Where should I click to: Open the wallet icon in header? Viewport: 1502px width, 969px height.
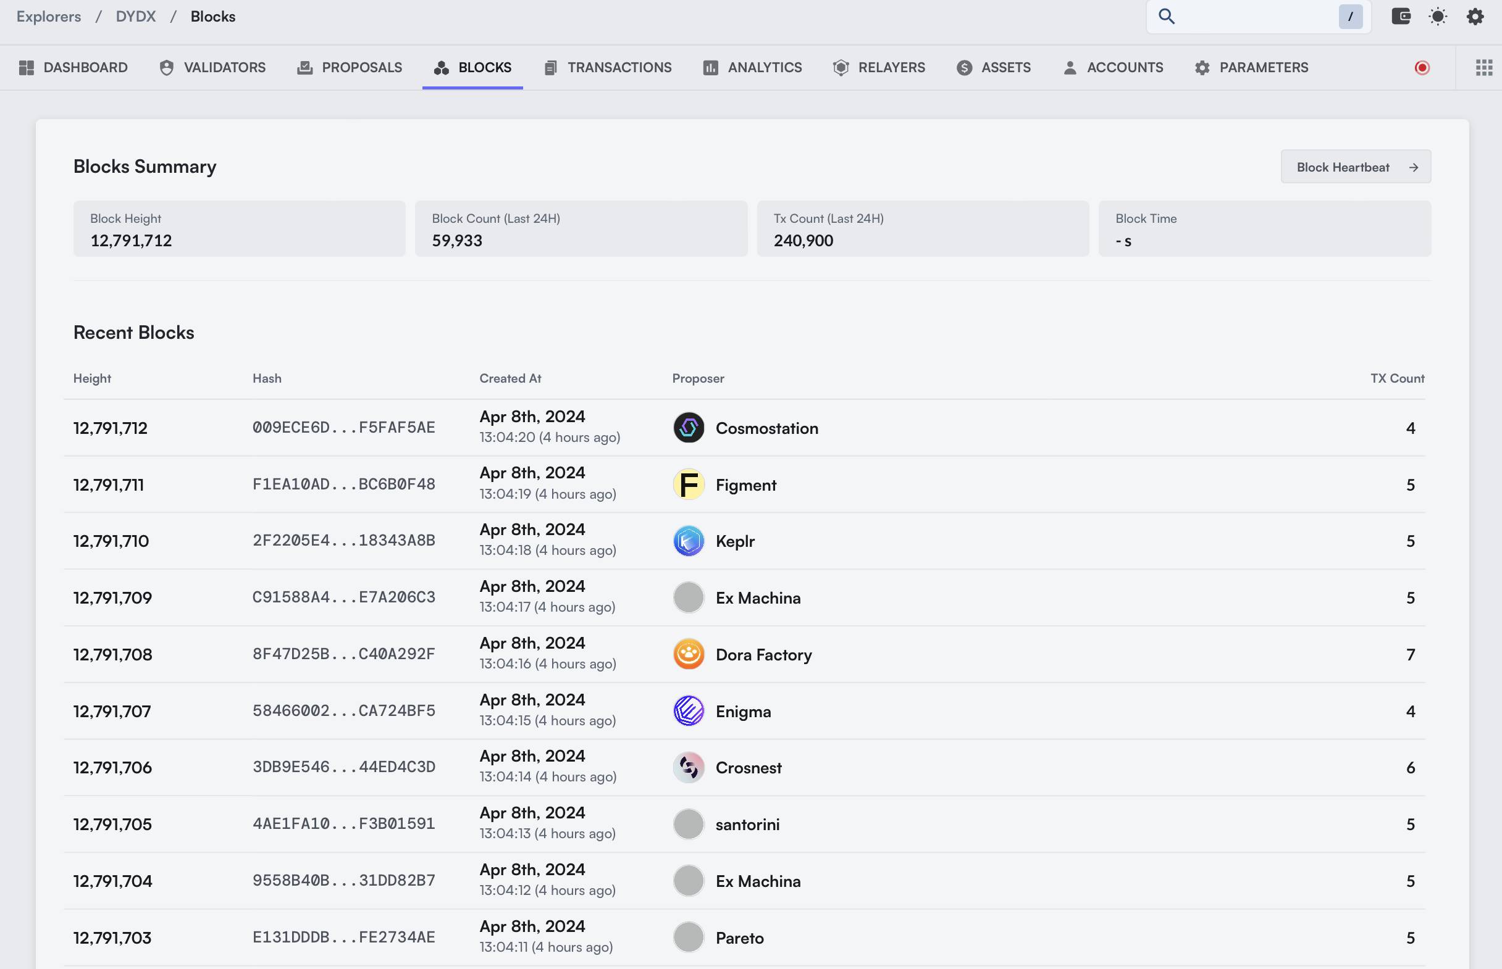coord(1401,17)
